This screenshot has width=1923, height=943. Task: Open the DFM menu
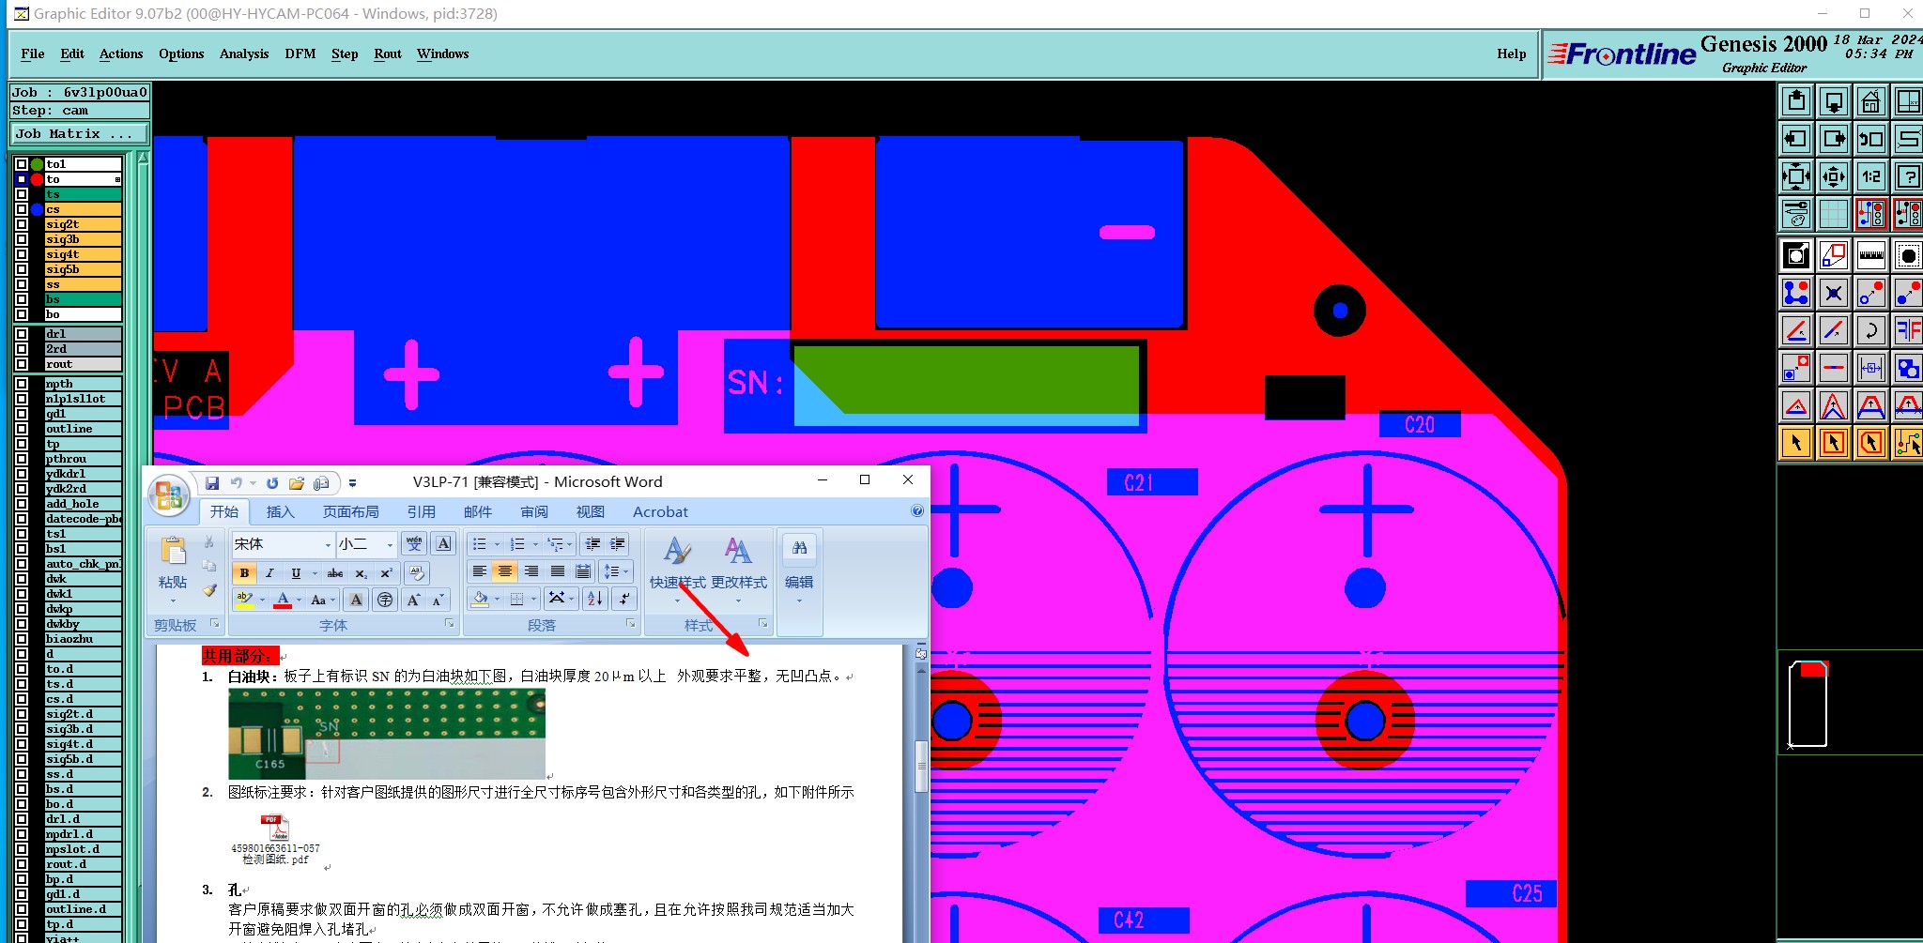(x=300, y=54)
